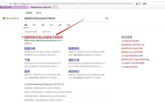165x103 pixels.
Task: Select the 国际版 toggle
Action: coord(38,13)
